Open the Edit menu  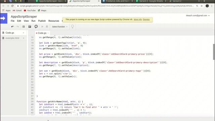(19, 21)
